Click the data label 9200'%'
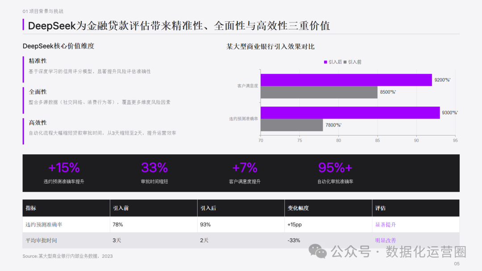This screenshot has height=271, width=482. [x=442, y=80]
